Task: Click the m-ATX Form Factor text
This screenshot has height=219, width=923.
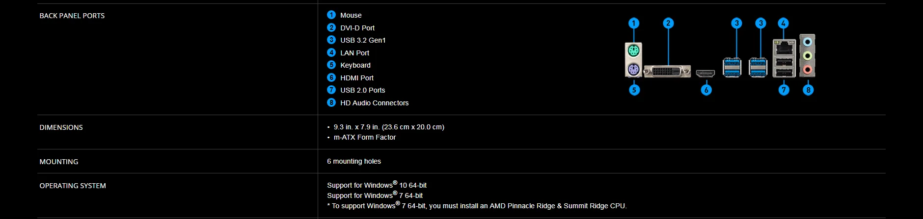Action: (x=365, y=137)
